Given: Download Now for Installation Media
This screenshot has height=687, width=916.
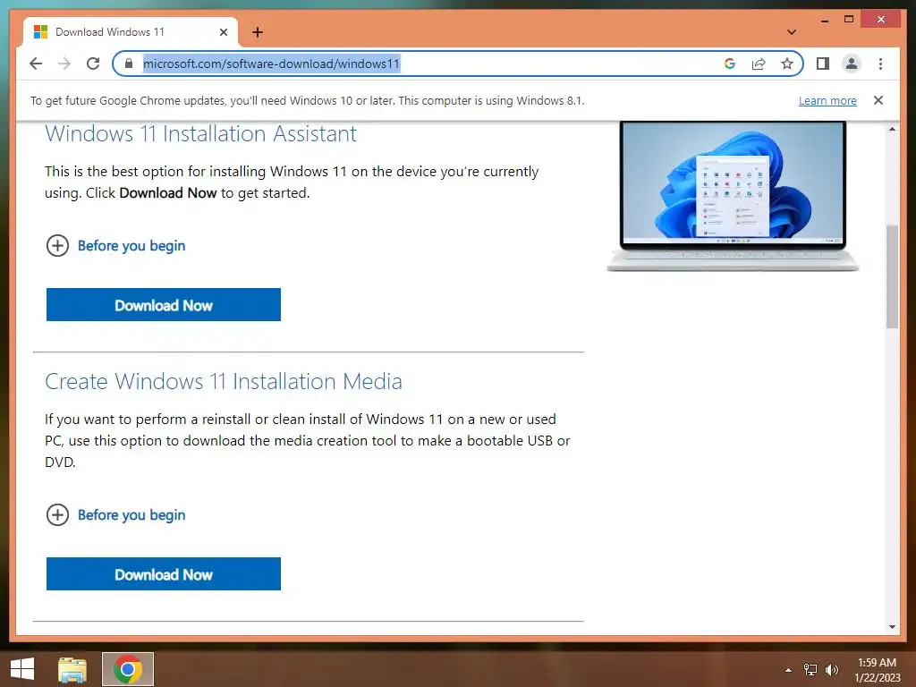Looking at the screenshot, I should coord(164,573).
